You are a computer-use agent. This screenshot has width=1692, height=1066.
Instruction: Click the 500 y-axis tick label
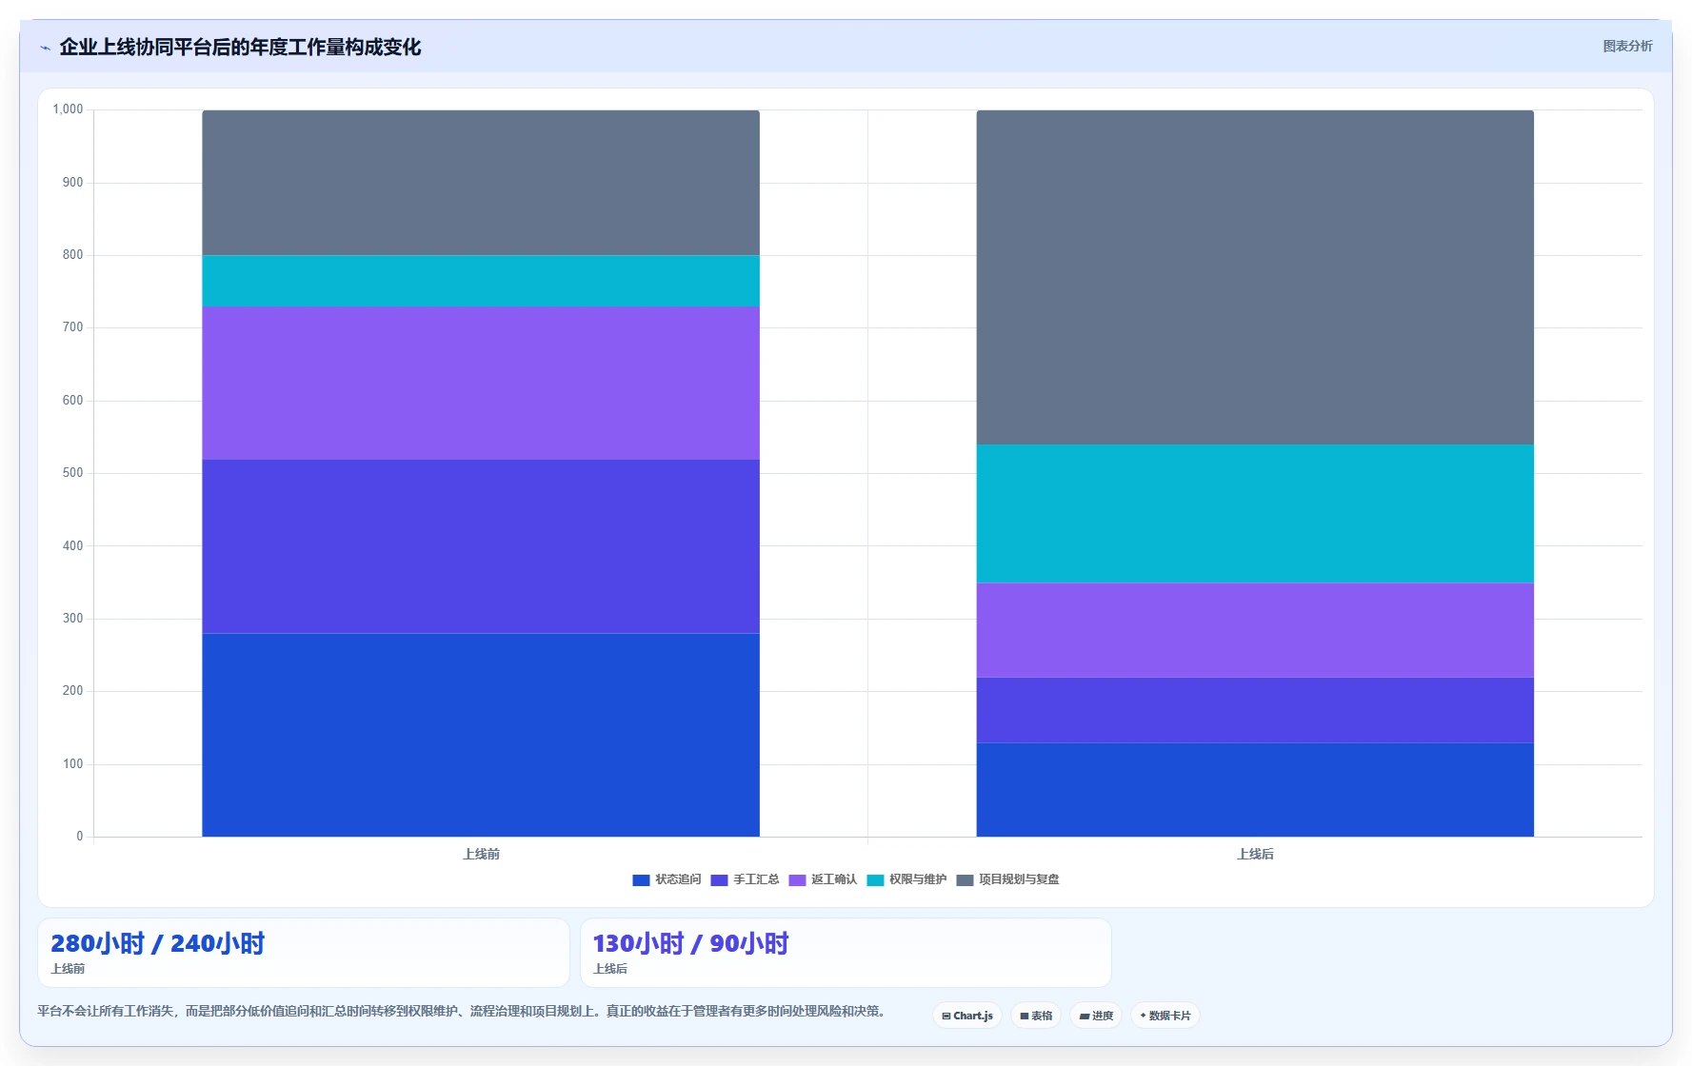(x=72, y=473)
